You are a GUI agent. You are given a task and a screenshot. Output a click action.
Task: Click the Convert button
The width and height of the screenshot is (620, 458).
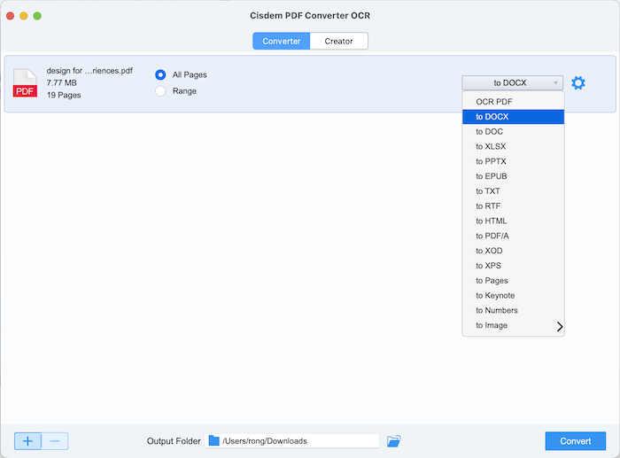576,441
